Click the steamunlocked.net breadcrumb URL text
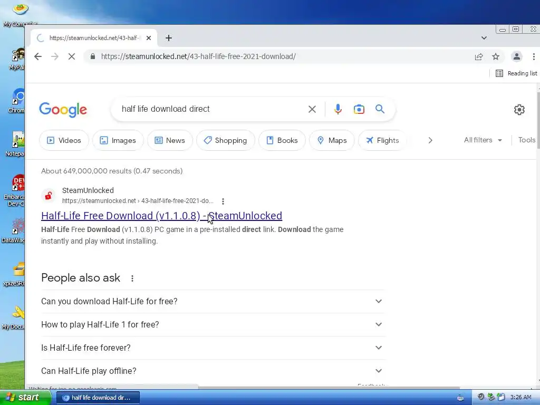This screenshot has width=540, height=405. (138, 201)
